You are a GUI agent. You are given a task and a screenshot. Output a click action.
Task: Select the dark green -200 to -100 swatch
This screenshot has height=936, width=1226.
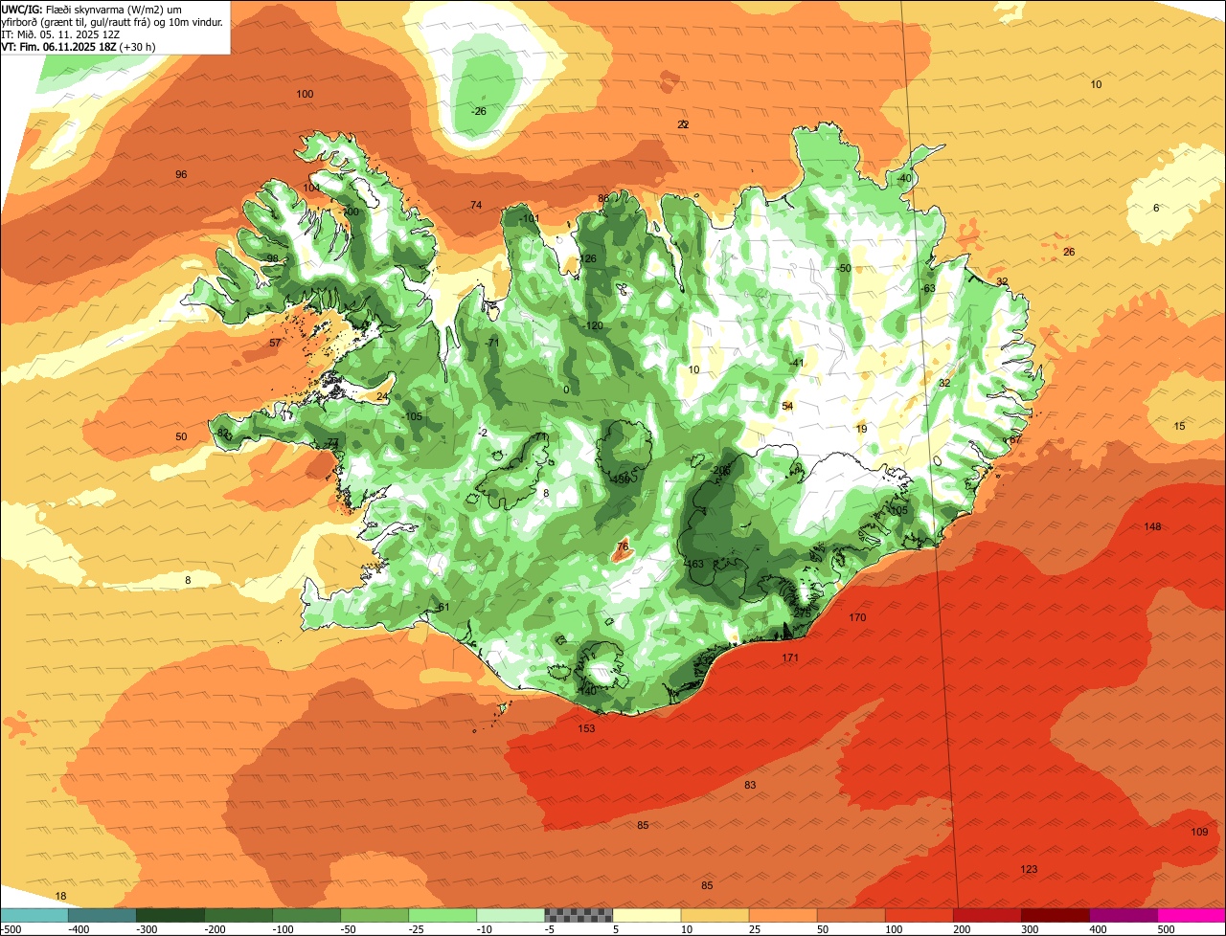tap(238, 915)
